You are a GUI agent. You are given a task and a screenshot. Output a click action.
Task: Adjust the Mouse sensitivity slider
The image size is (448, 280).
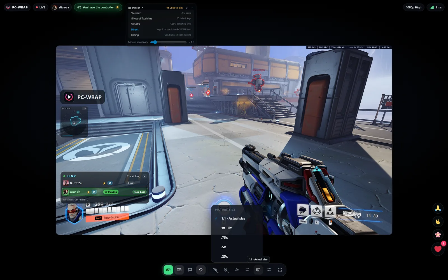point(168,42)
